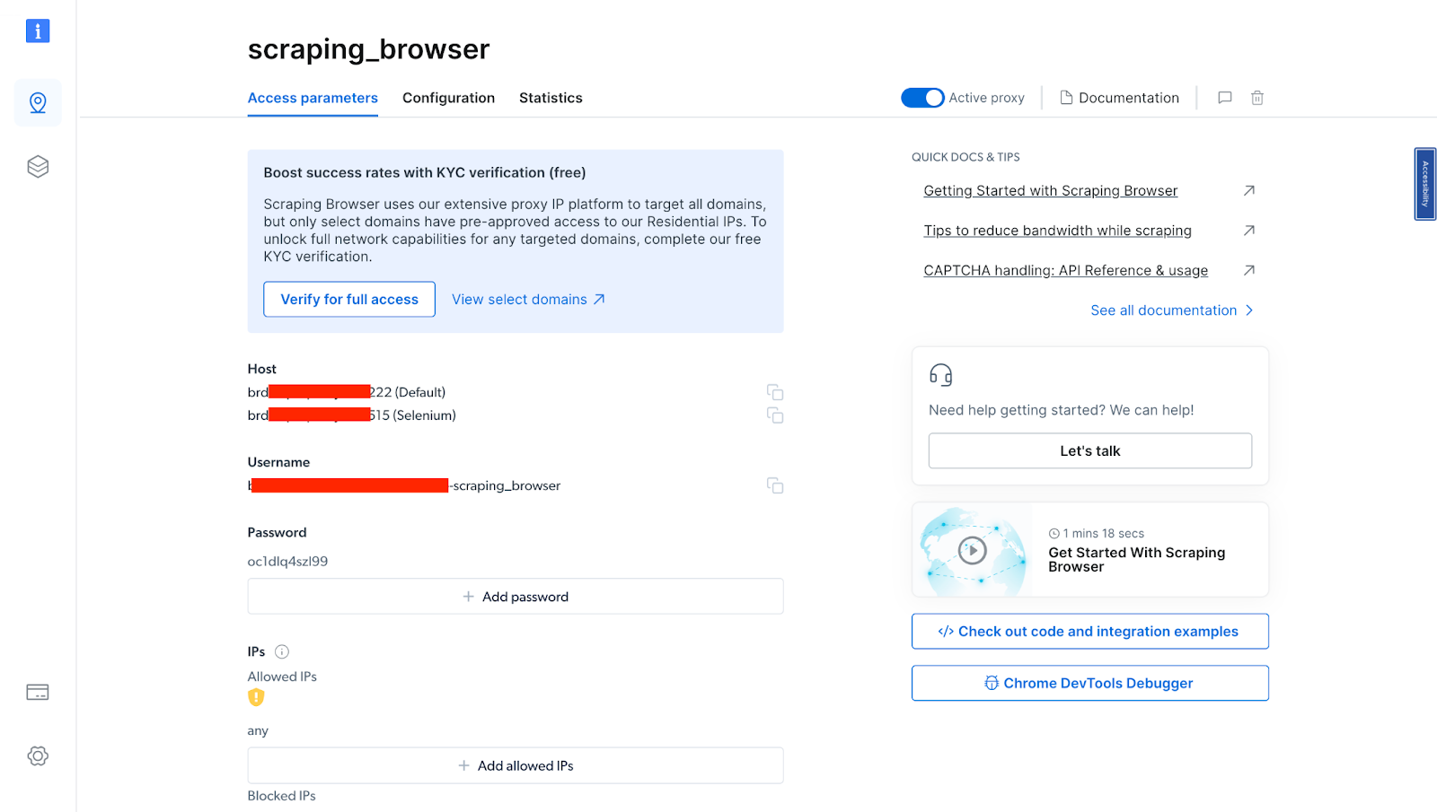Click the 'Blocked IPs' label
The width and height of the screenshot is (1437, 812).
(x=281, y=796)
